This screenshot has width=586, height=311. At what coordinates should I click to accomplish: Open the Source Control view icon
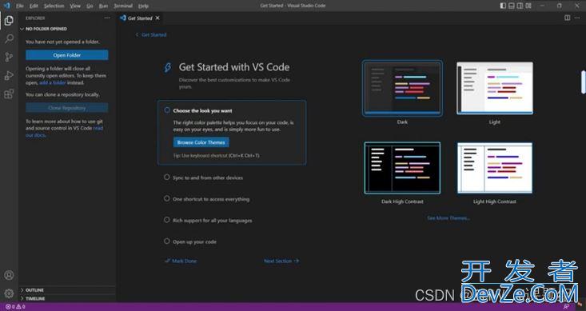pos(9,57)
